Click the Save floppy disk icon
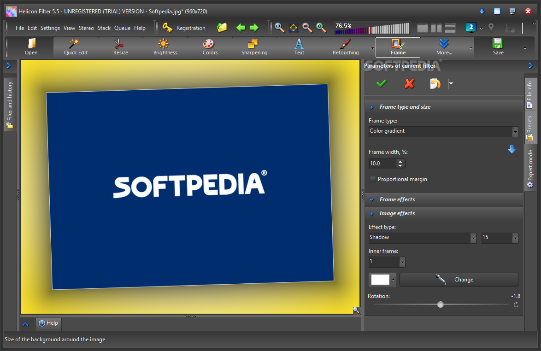Screen dimensions: 541x351 [498, 47]
